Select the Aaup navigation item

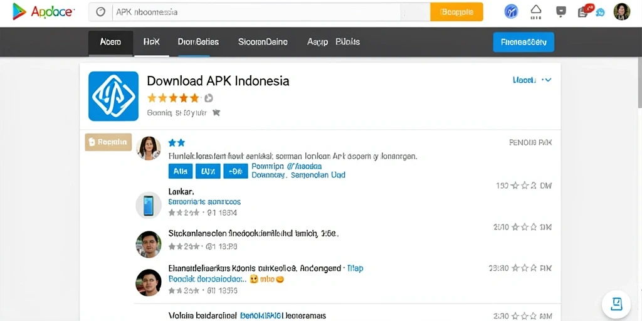[317, 42]
